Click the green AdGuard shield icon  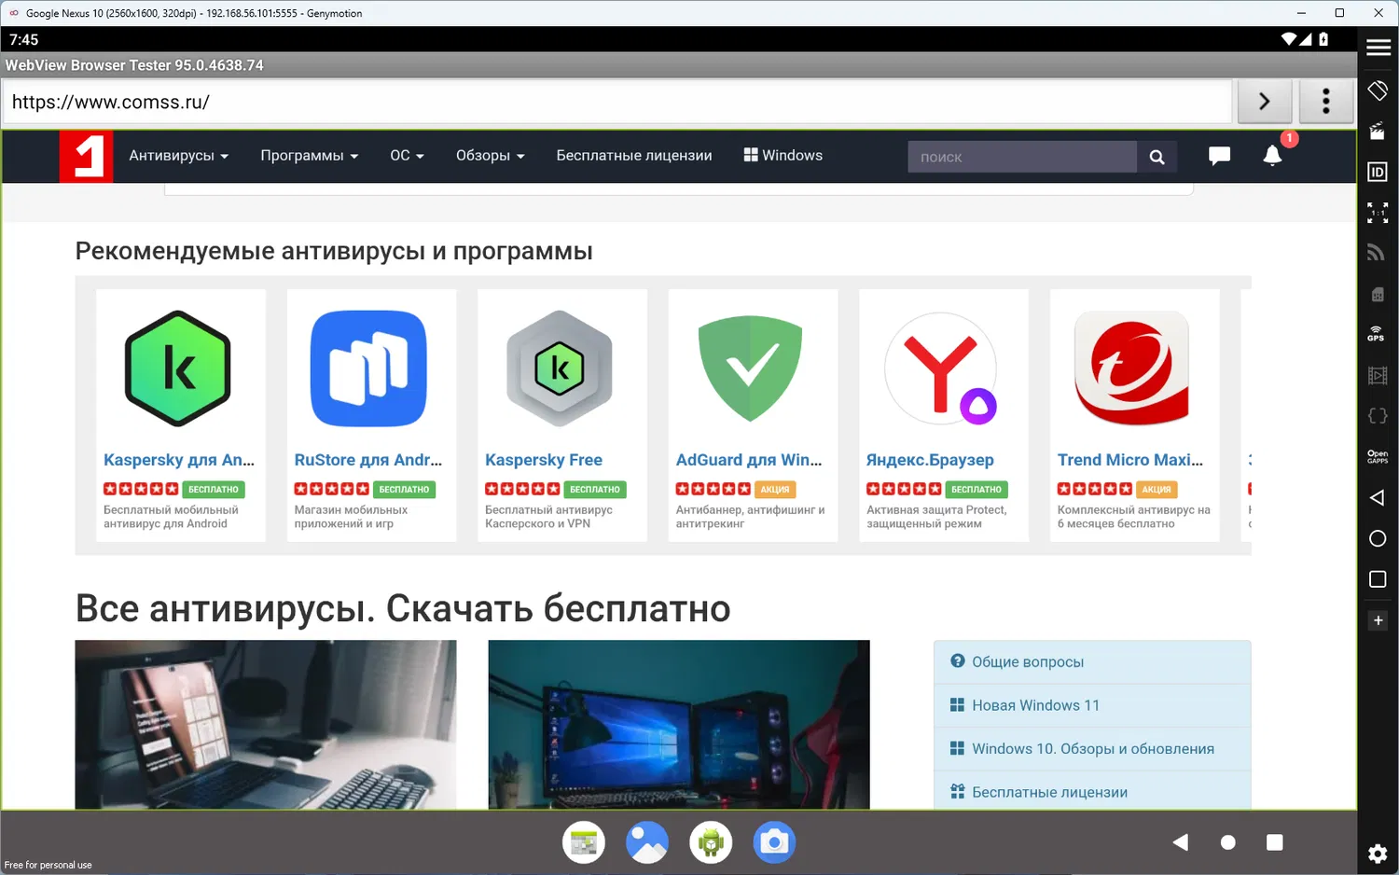click(x=750, y=368)
